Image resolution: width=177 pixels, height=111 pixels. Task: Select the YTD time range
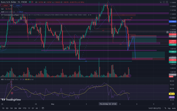(24, 108)
